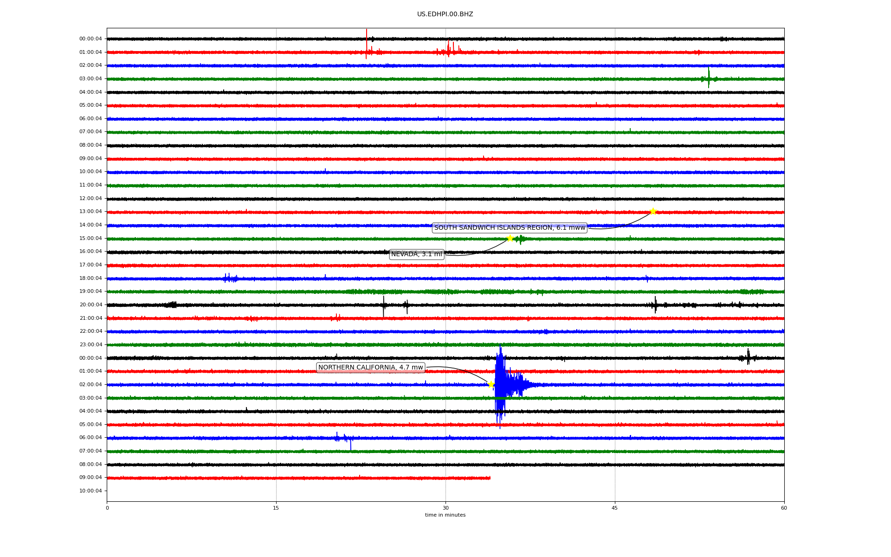891x557 pixels.
Task: Click the x-axis tick label 15
Action: click(276, 508)
